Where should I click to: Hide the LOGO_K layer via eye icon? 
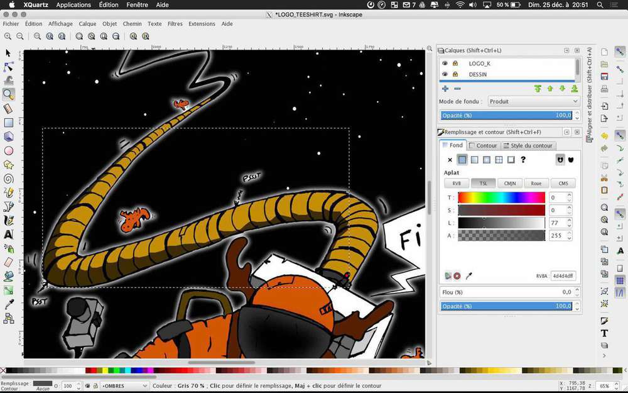click(x=445, y=64)
